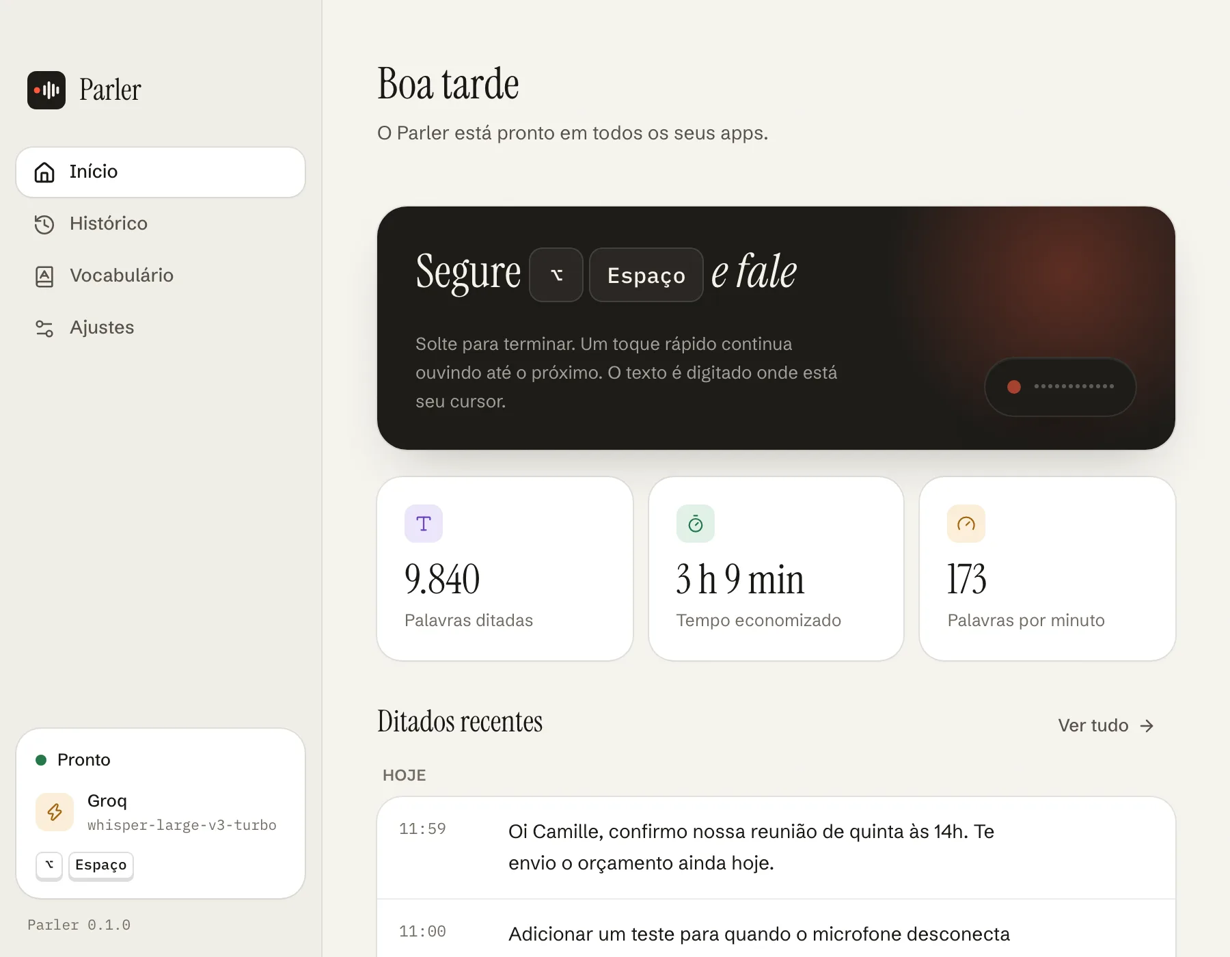Image resolution: width=1230 pixels, height=957 pixels.
Task: Click the Groq provider label
Action: click(107, 801)
